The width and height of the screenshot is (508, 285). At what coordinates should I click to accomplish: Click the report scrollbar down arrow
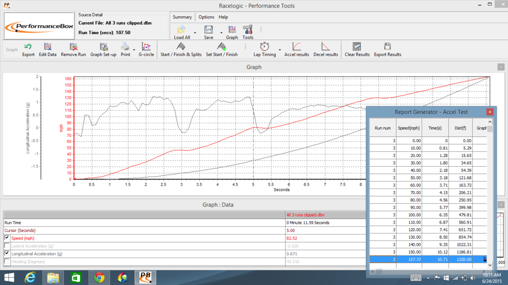point(490,265)
